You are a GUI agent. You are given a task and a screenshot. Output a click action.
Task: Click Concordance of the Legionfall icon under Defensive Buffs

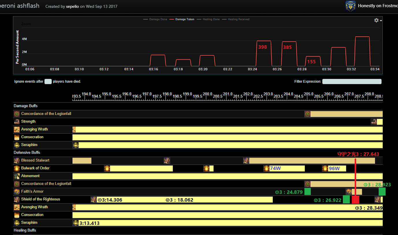click(x=17, y=184)
